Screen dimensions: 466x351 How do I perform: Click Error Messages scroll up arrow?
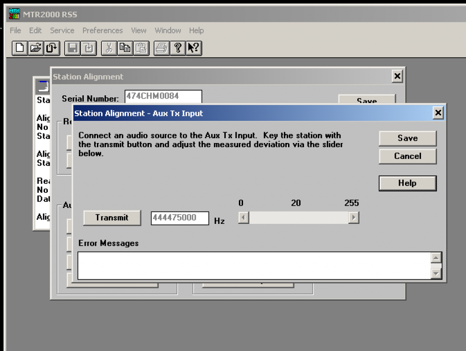[436, 258]
